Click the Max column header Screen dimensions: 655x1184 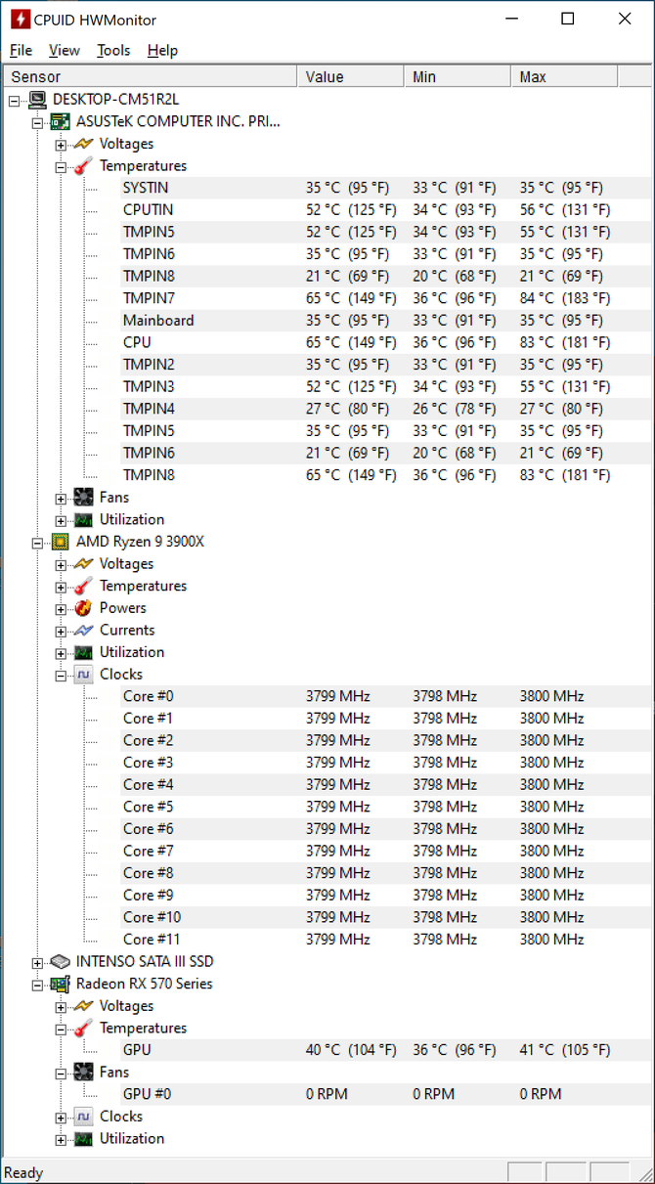point(564,77)
